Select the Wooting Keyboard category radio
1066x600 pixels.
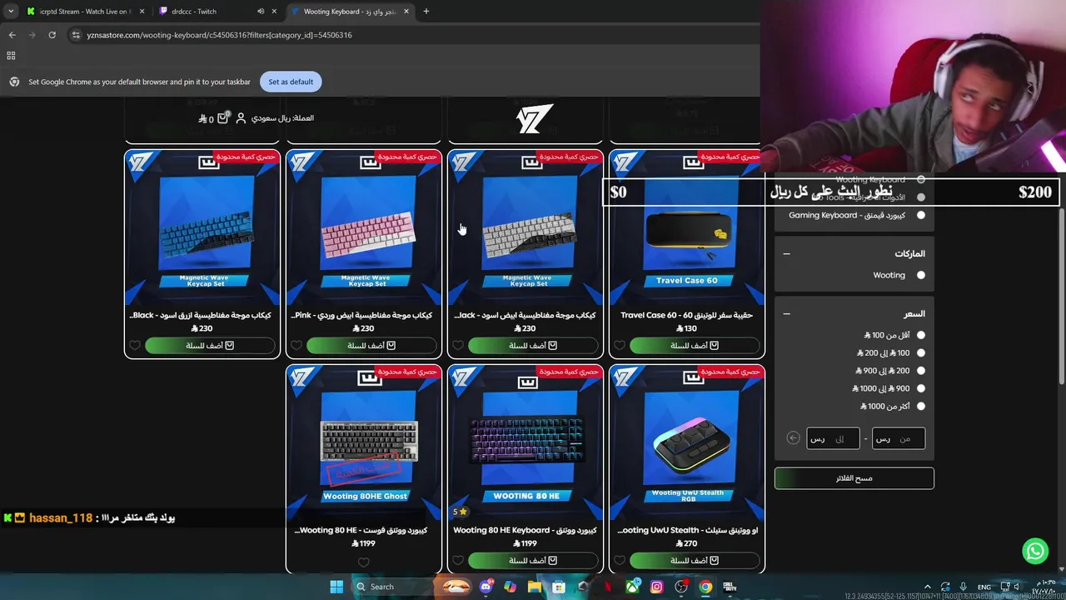920,179
